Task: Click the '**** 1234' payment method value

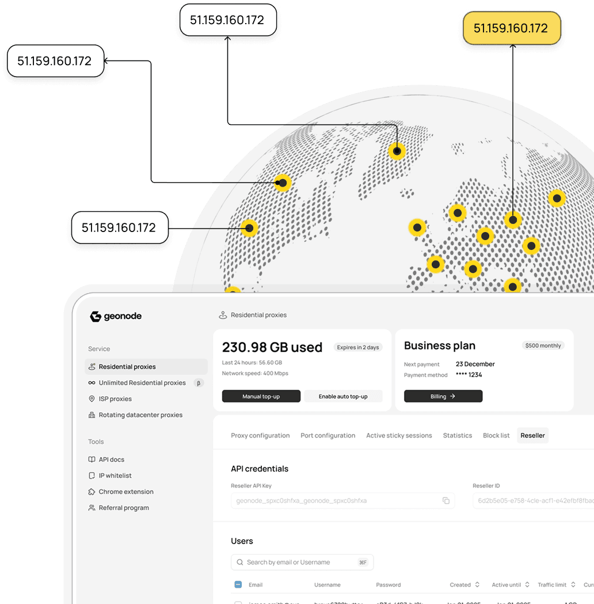Action: pos(469,375)
